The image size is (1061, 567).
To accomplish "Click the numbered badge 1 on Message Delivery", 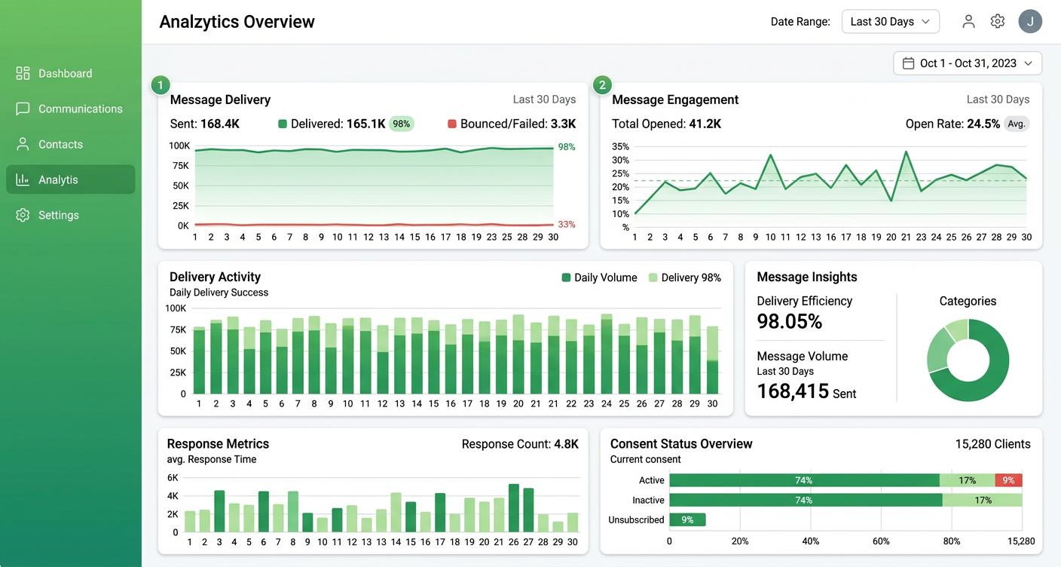I will click(x=161, y=85).
